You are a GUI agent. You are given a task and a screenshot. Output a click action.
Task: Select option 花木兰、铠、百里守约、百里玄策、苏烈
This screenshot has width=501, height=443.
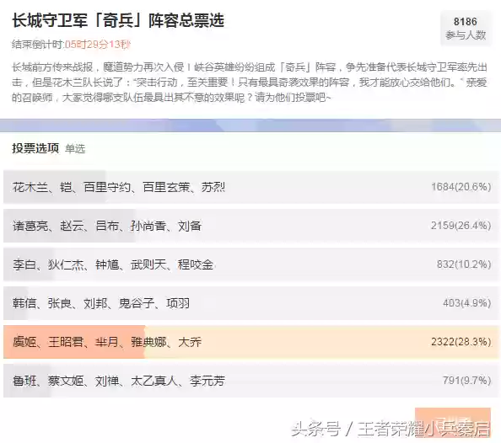[x=250, y=187]
